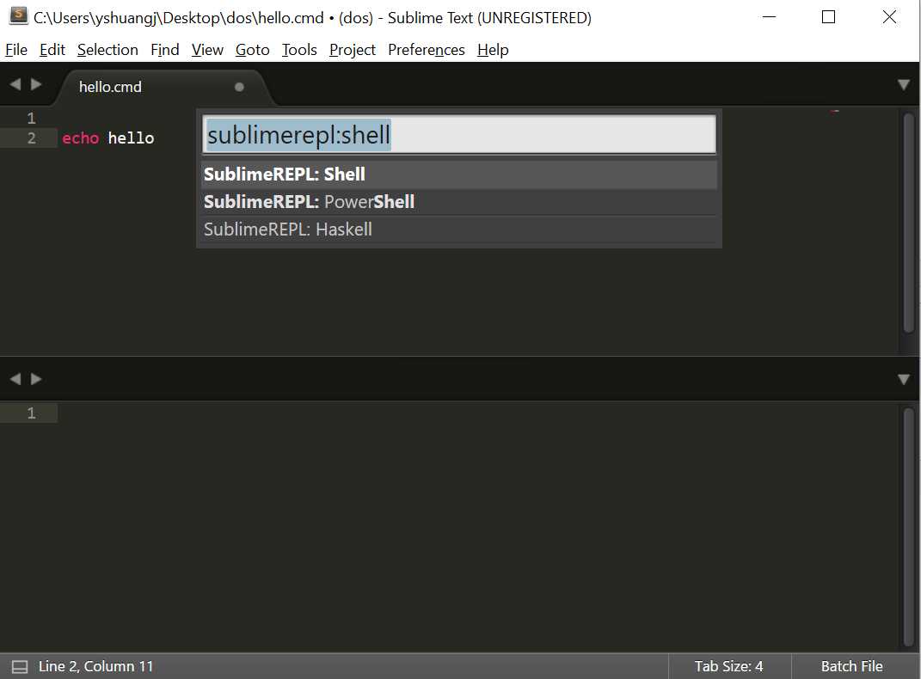Click the command palette input field
Image resolution: width=921 pixels, height=679 pixels.
click(458, 134)
